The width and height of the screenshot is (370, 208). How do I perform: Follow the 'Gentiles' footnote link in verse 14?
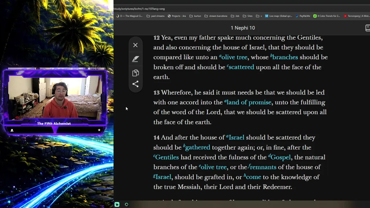[x=166, y=157]
